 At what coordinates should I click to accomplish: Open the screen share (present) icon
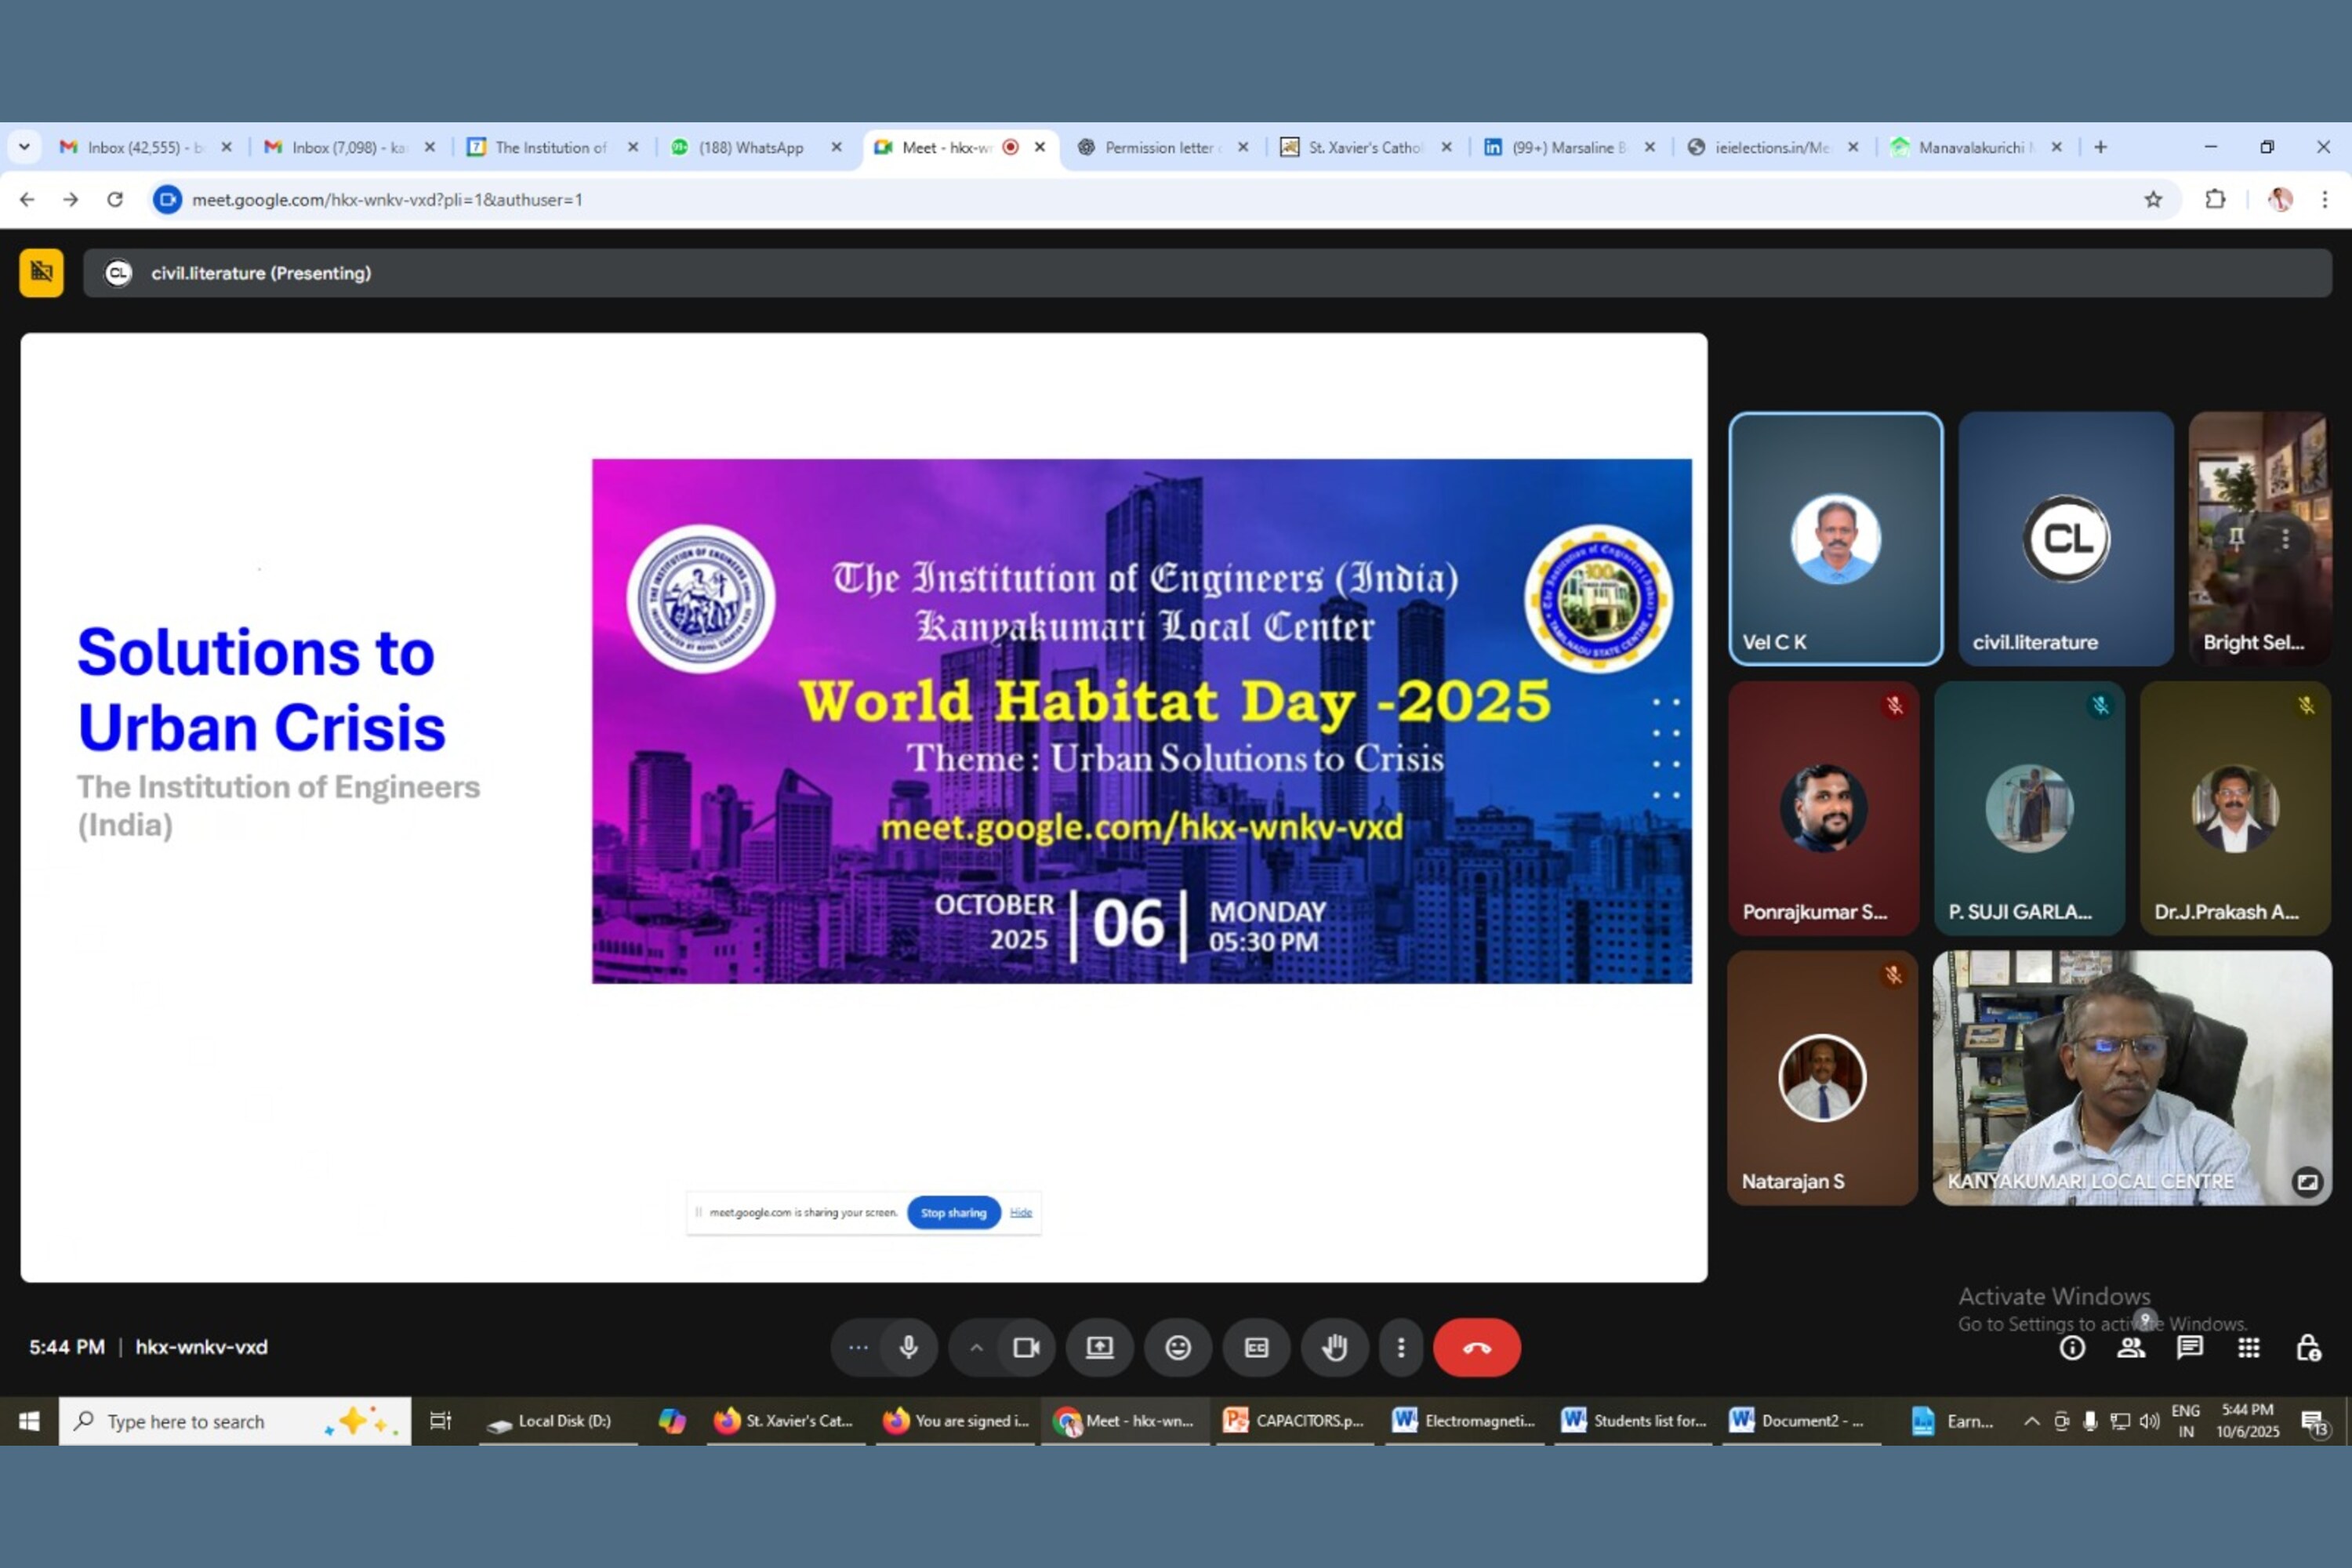click(1099, 1347)
